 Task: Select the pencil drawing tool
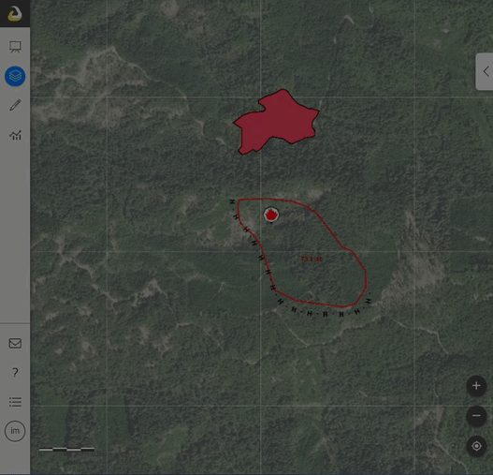[x=15, y=105]
